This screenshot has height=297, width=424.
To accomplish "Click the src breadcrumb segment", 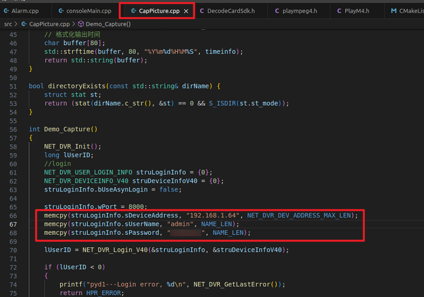I will coord(8,24).
